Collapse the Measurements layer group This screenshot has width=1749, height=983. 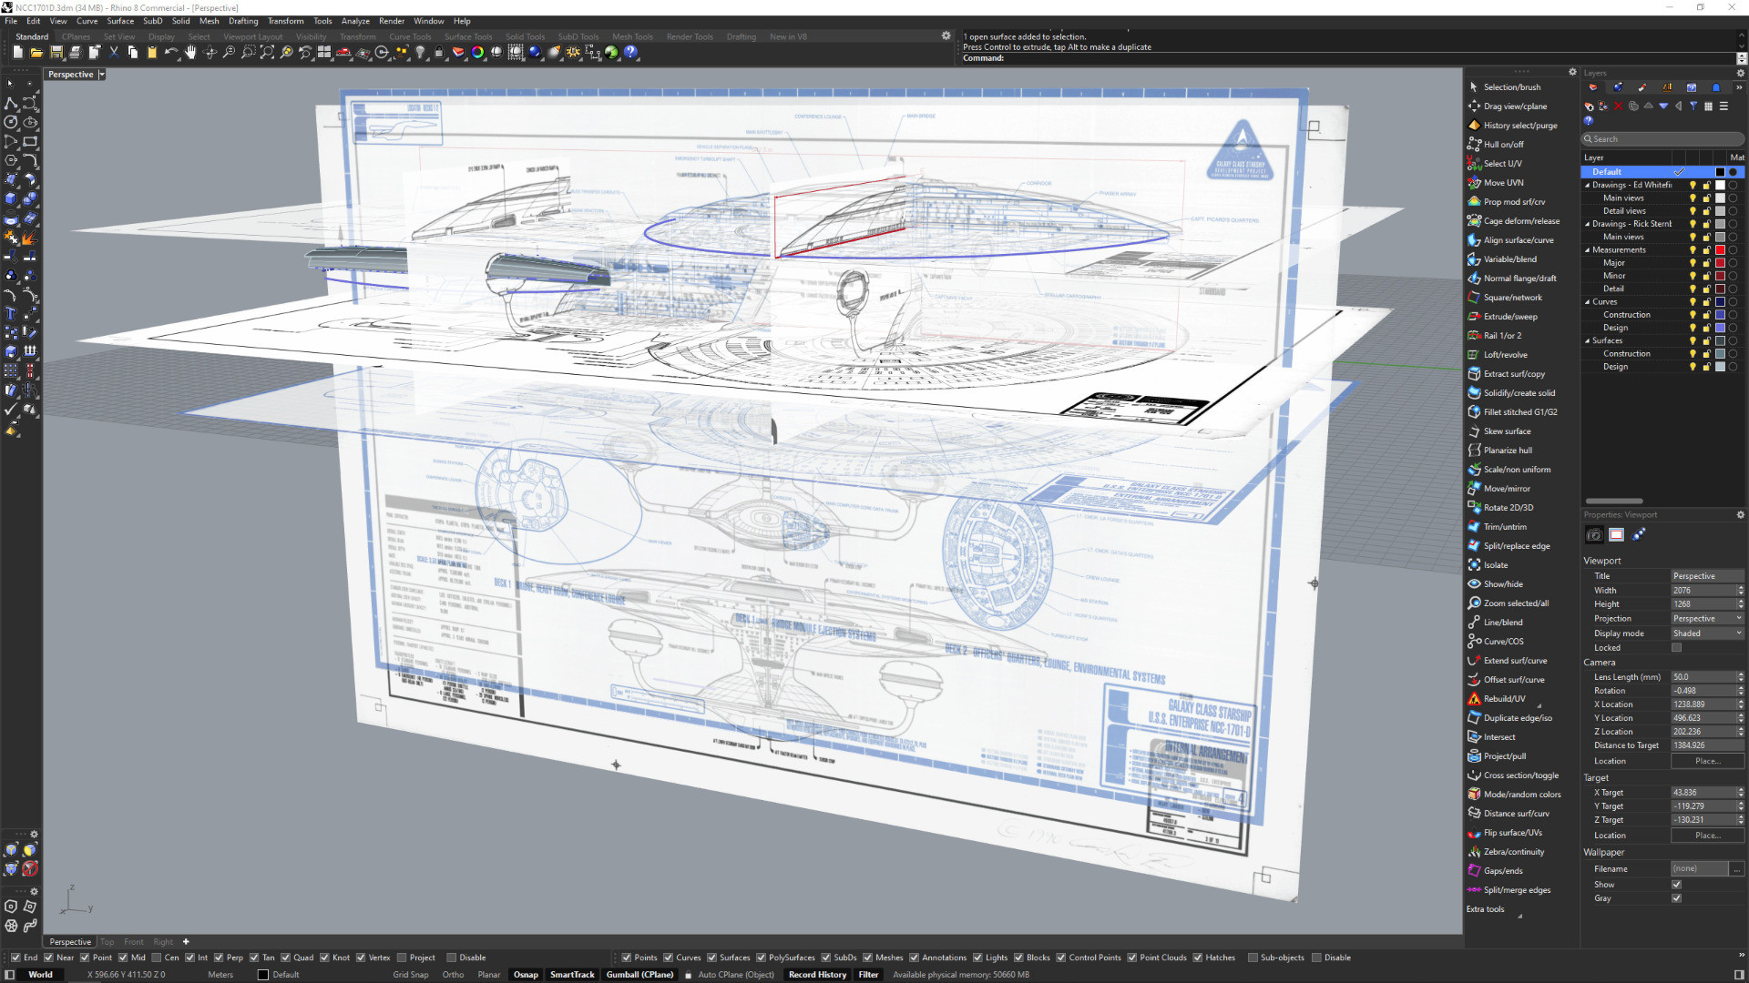(x=1587, y=249)
